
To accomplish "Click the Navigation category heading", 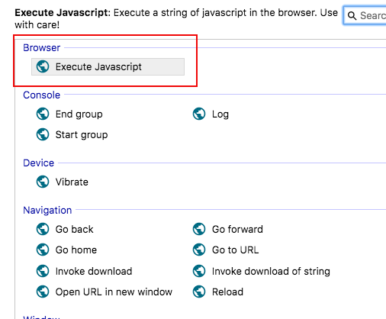I will [x=47, y=210].
